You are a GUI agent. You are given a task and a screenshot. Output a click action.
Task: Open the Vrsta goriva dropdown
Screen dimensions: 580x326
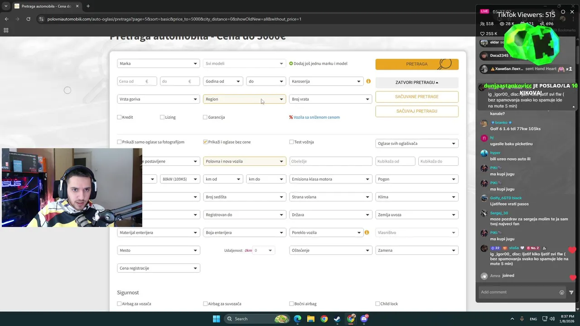point(158,99)
